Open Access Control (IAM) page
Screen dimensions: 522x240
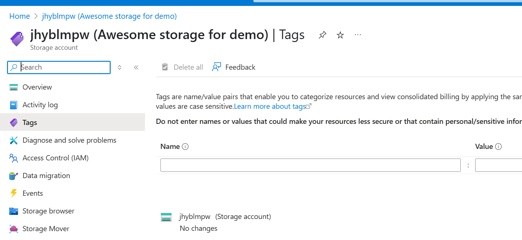[x=72, y=158]
